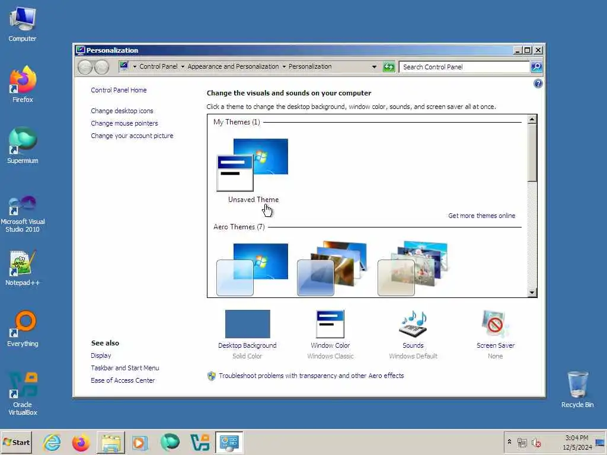Open the Display link under See also
Viewport: 607px width, 455px height.
pos(101,355)
